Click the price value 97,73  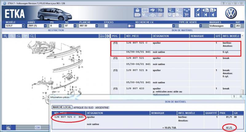point(229,128)
